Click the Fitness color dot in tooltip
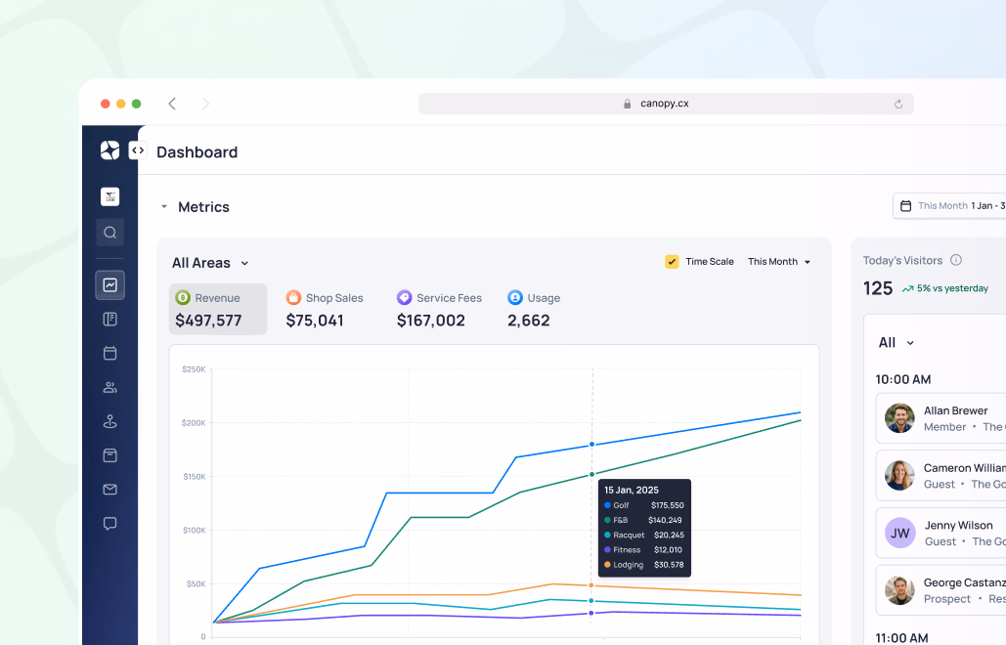1006x645 pixels. (x=607, y=549)
